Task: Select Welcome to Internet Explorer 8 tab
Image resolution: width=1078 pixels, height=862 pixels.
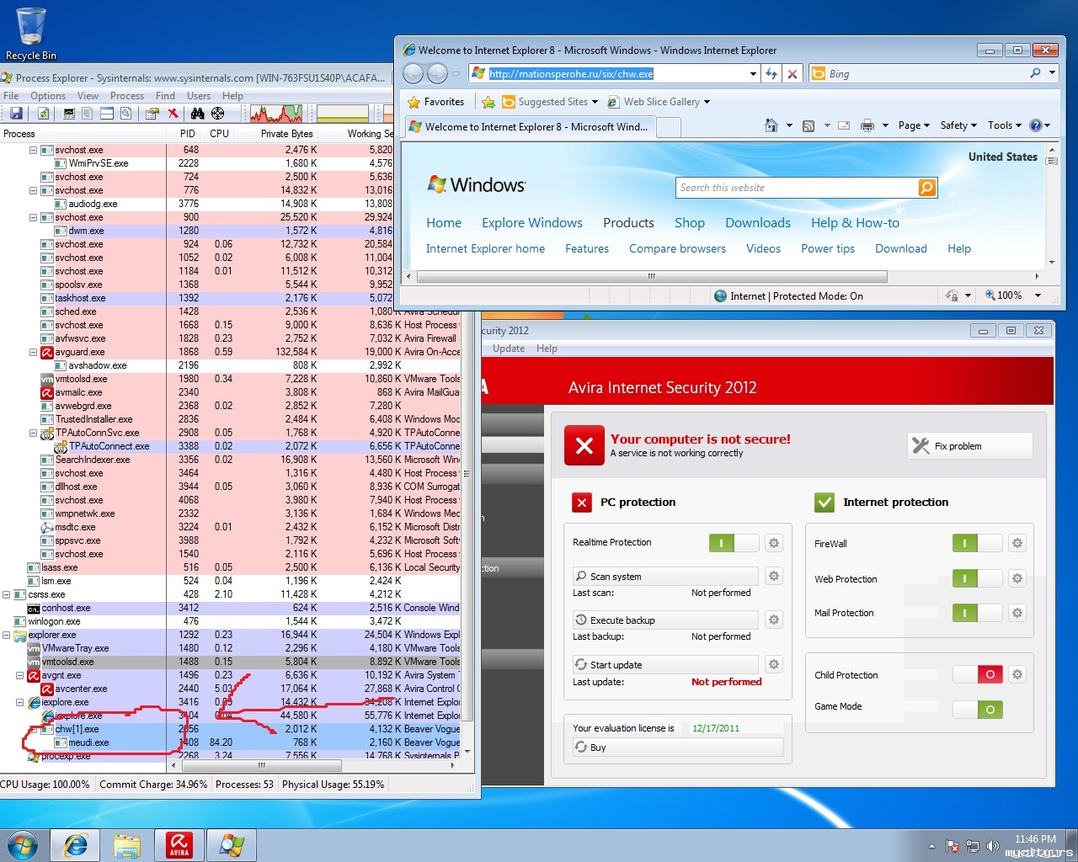Action: tap(529, 127)
